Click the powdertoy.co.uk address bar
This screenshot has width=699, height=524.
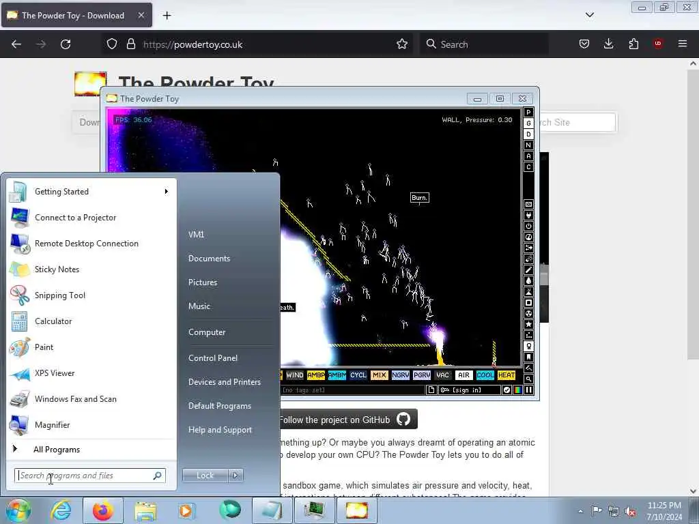pos(259,44)
